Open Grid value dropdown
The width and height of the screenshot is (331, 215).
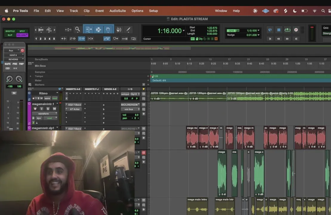coord(258,30)
